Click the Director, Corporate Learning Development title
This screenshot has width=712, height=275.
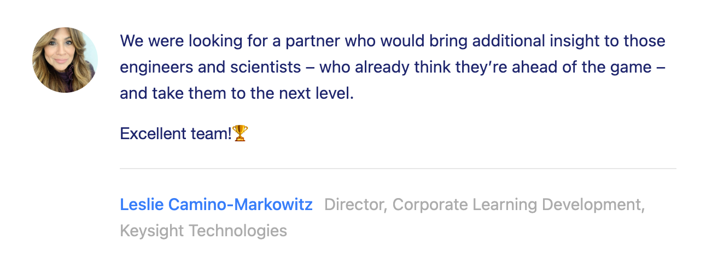485,205
